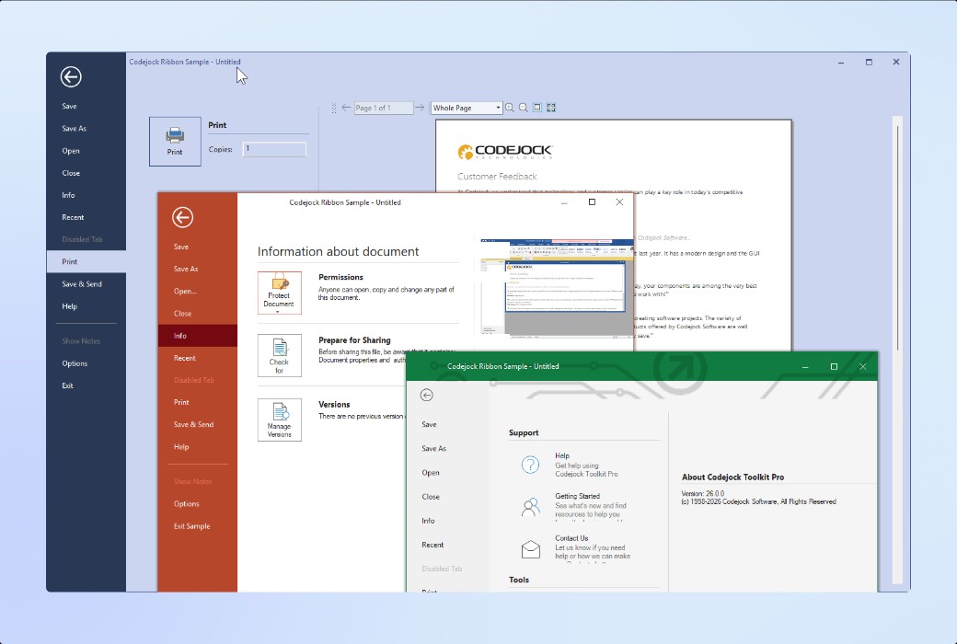Close the blue Codejock window

point(896,62)
